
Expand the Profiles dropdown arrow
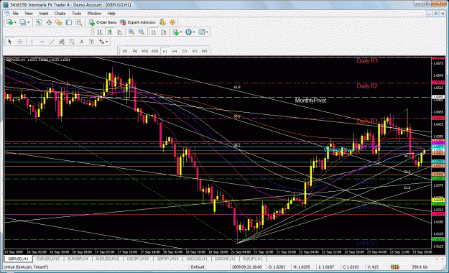pyautogui.click(x=28, y=22)
